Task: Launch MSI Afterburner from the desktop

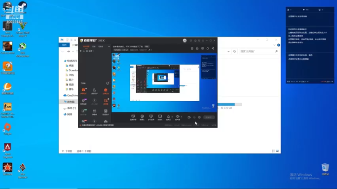Action: (23, 50)
